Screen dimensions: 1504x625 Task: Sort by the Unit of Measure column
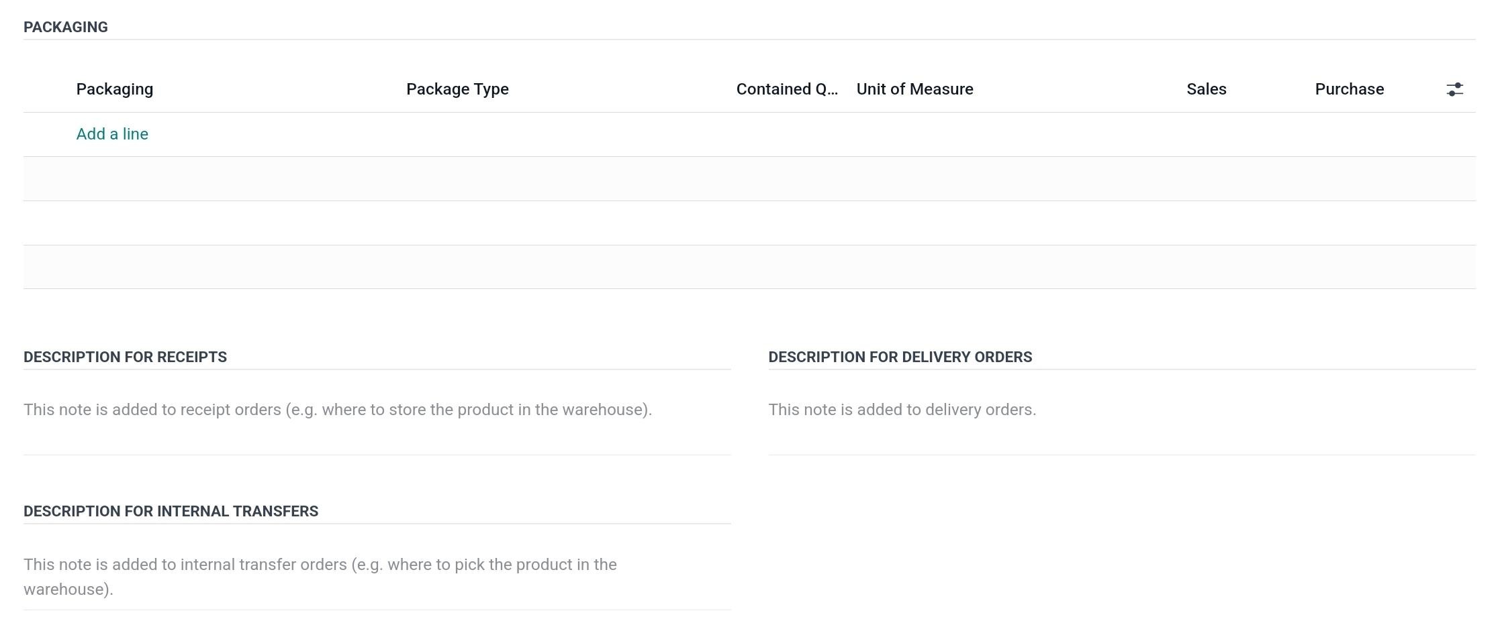[914, 89]
